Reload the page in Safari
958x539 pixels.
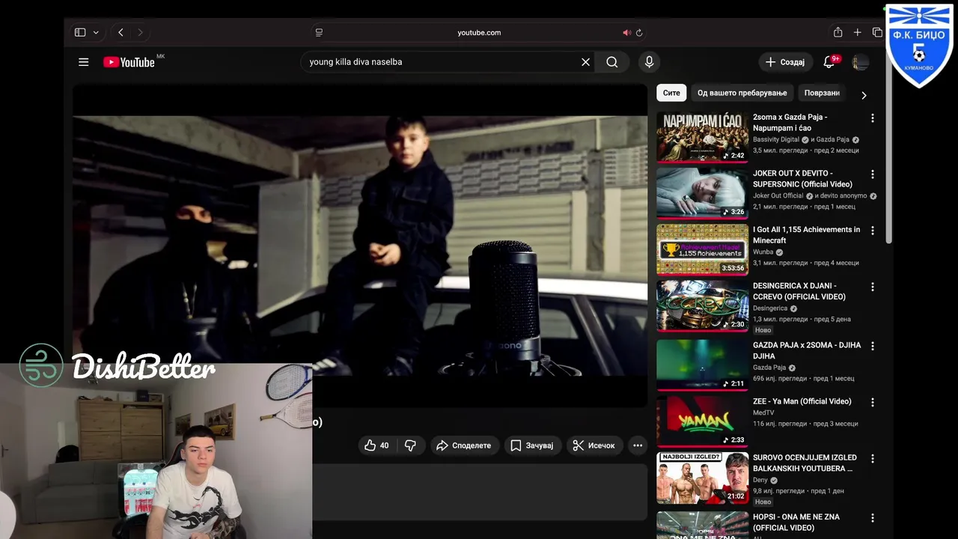pyautogui.click(x=639, y=32)
